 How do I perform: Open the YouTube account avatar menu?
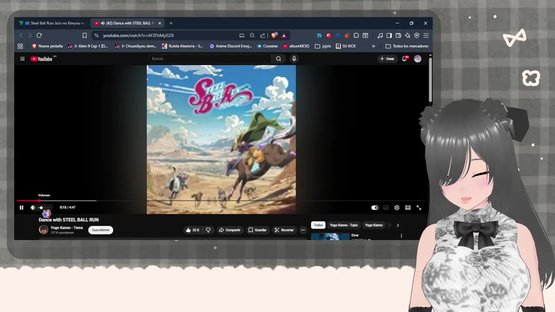point(418,59)
